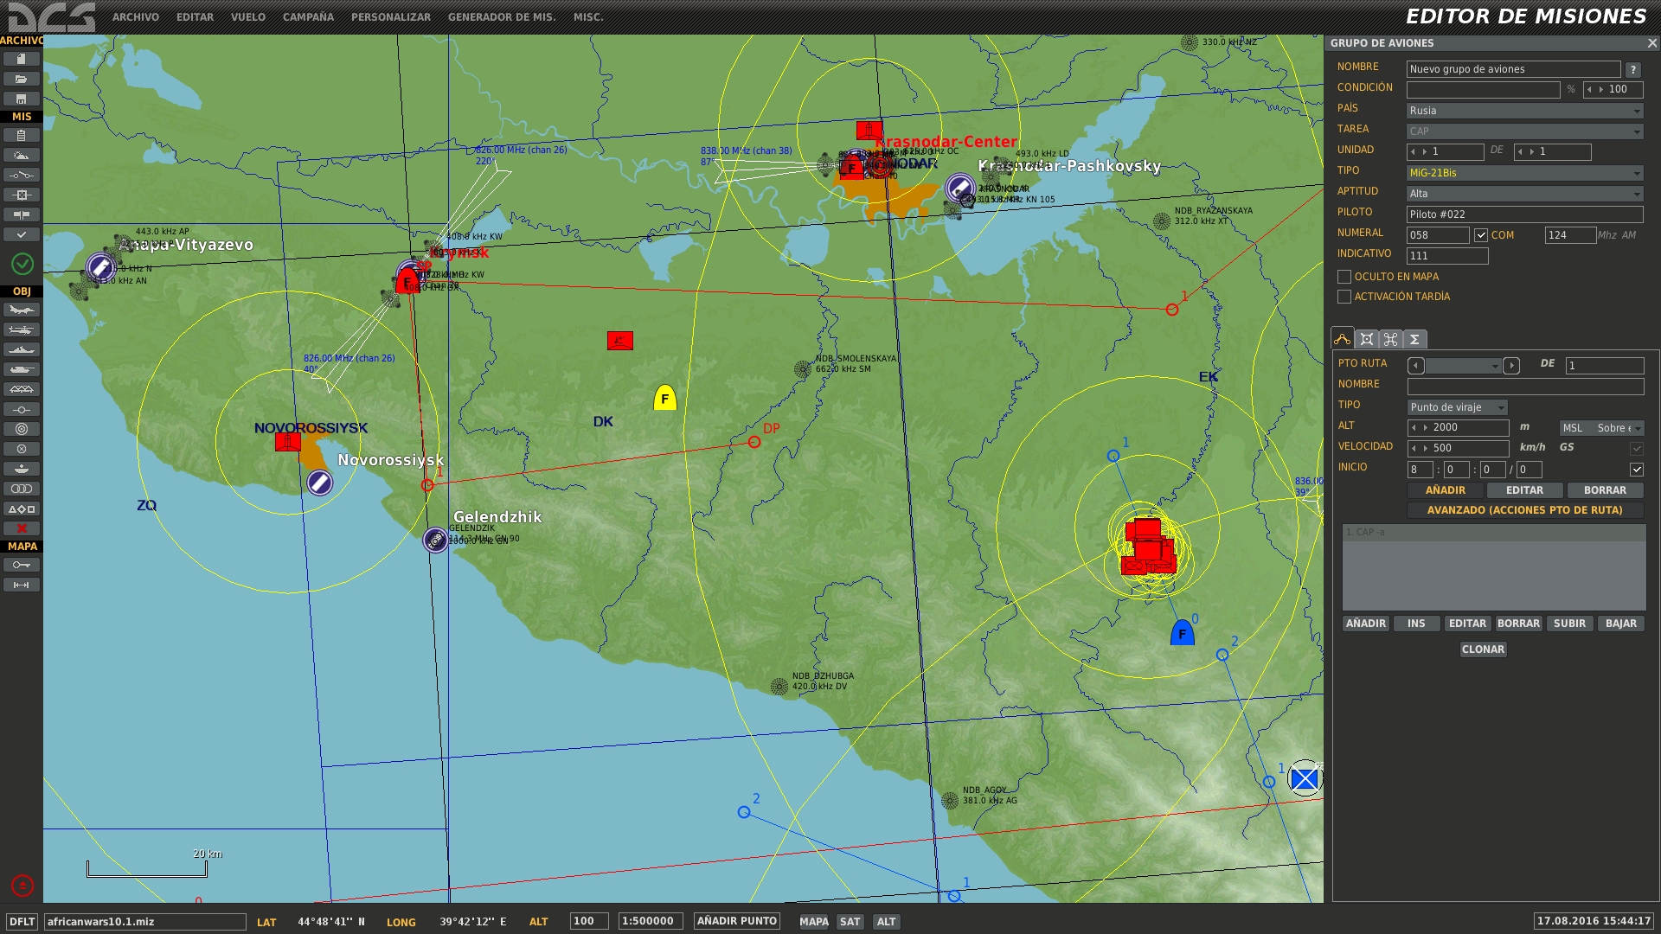1661x934 pixels.
Task: Switch to the summary sigma tab
Action: pyautogui.click(x=1414, y=339)
